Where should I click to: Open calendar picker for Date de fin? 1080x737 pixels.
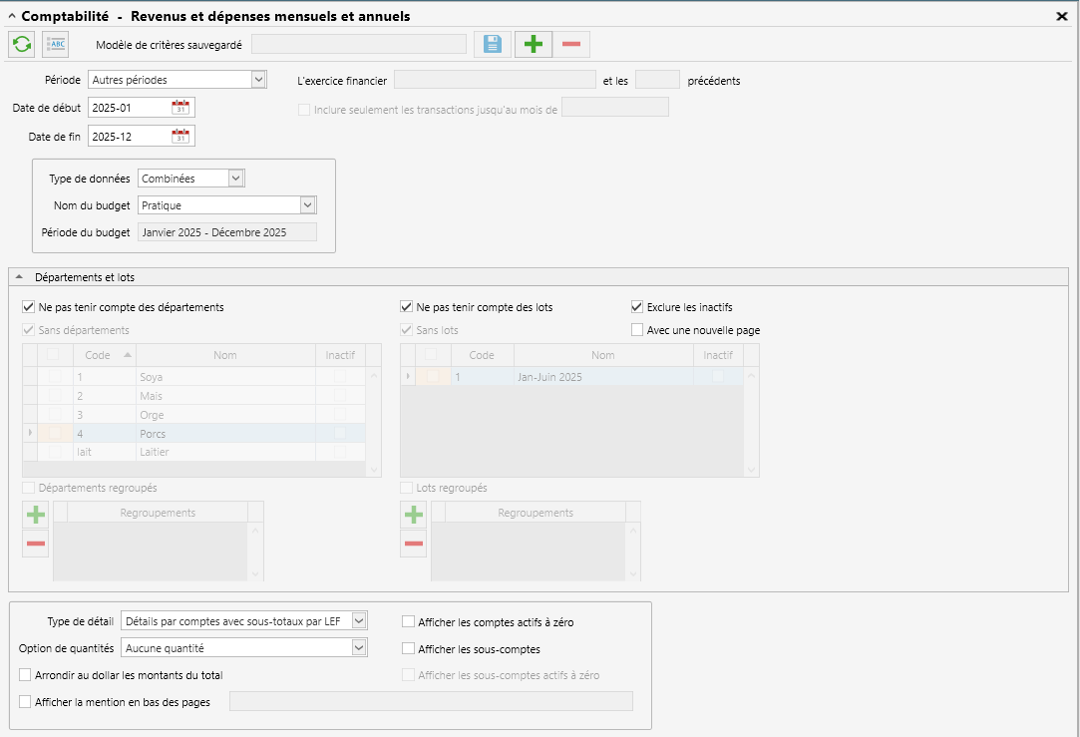pos(180,137)
